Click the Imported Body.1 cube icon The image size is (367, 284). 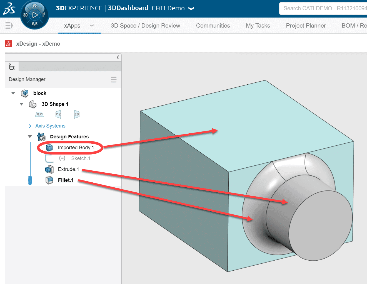pyautogui.click(x=49, y=148)
